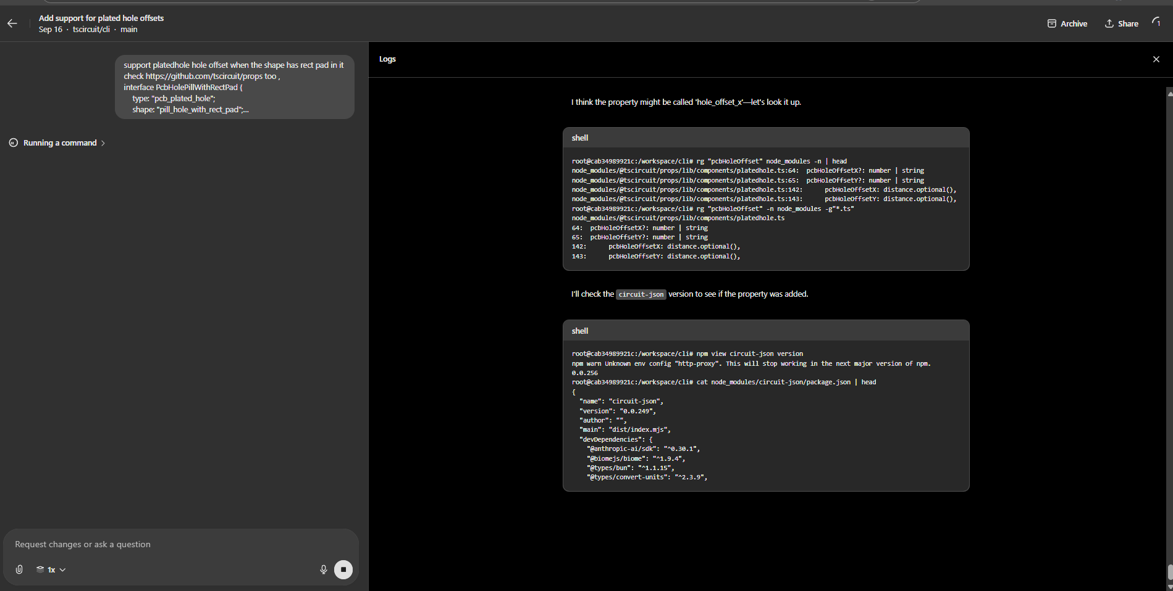Start voice input with the microphone icon

323,569
